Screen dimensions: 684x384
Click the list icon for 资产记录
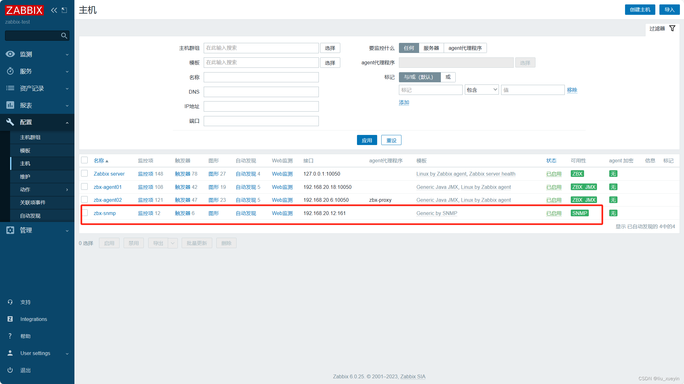[10, 88]
